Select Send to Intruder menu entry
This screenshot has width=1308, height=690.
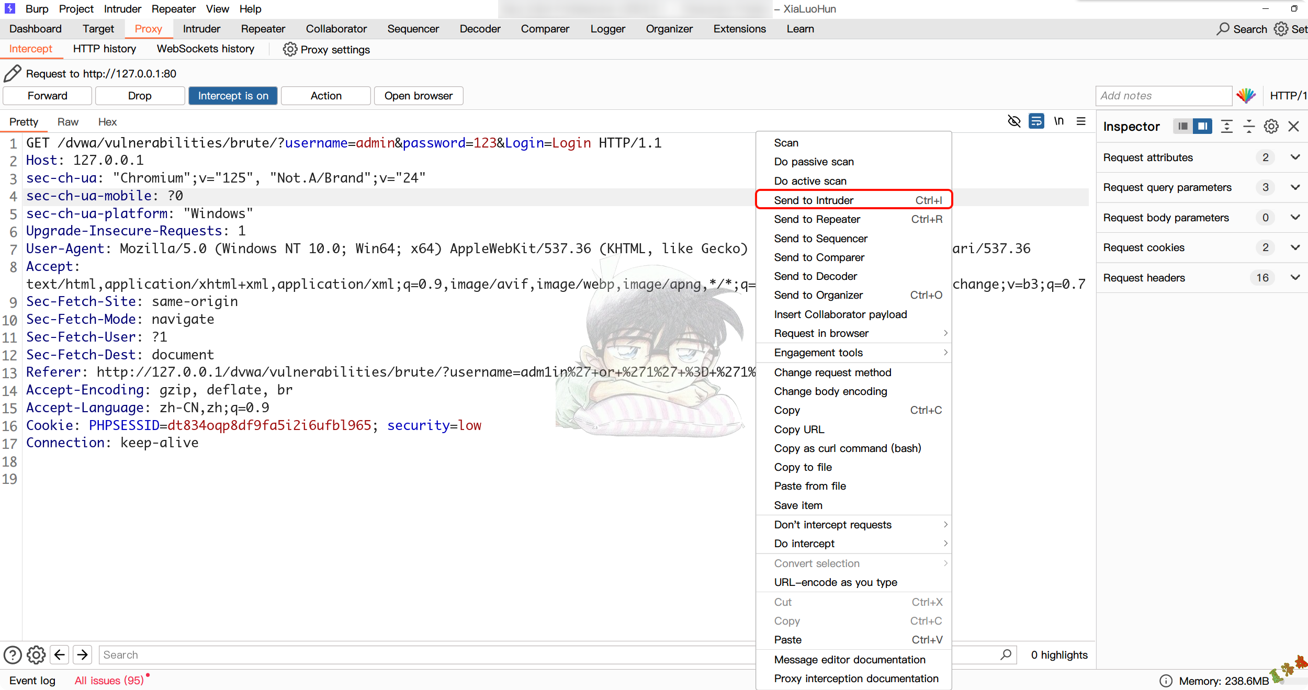click(853, 200)
